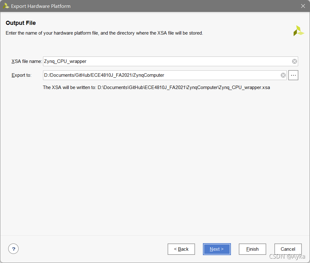Click the 'Enter the name of your hardware platform file' description
Image resolution: width=310 pixels, height=263 pixels.
(x=104, y=33)
